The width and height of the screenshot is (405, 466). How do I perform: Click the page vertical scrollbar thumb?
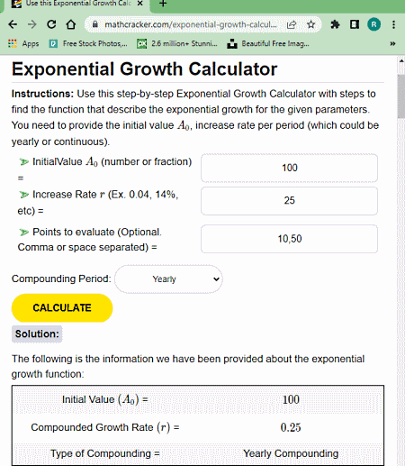pyautogui.click(x=401, y=96)
